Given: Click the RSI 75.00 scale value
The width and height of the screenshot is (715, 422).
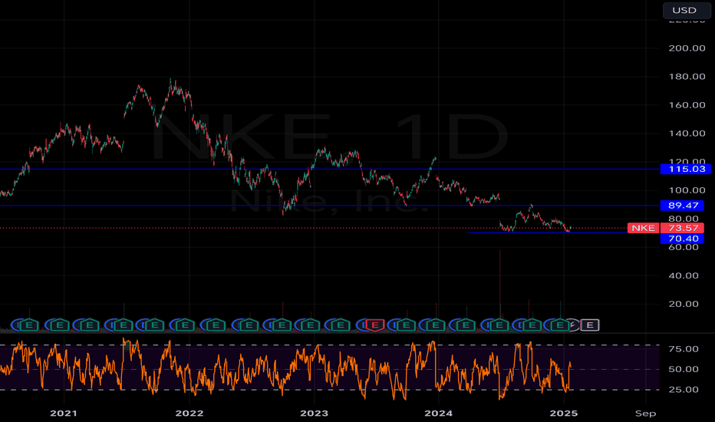Looking at the screenshot, I should pyautogui.click(x=683, y=349).
